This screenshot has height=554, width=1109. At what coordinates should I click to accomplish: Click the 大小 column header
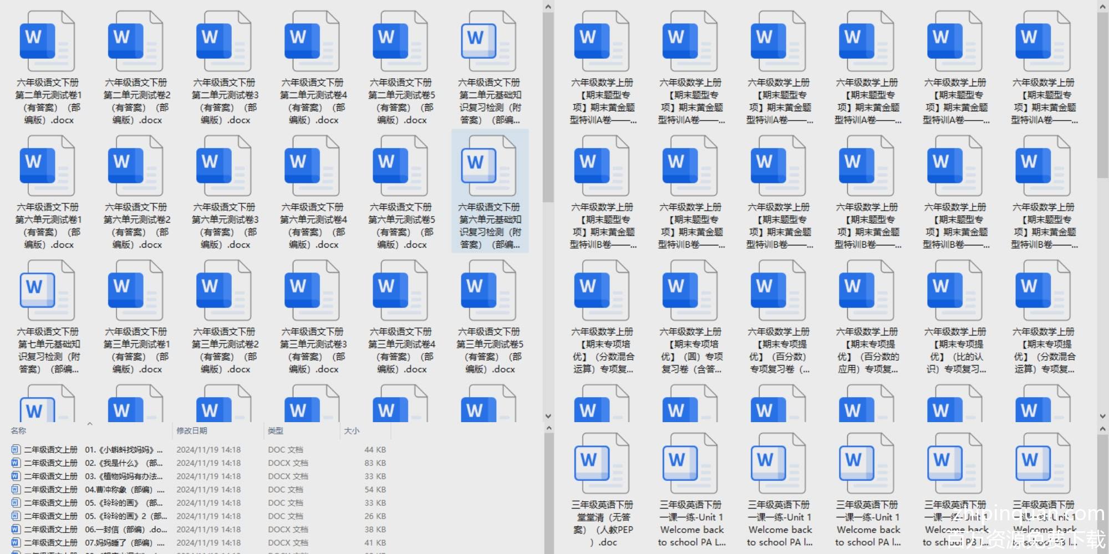pyautogui.click(x=352, y=430)
